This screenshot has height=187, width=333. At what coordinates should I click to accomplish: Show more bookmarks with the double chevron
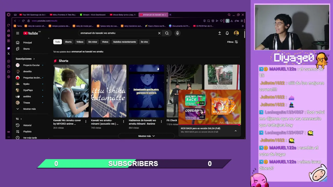(x=242, y=26)
